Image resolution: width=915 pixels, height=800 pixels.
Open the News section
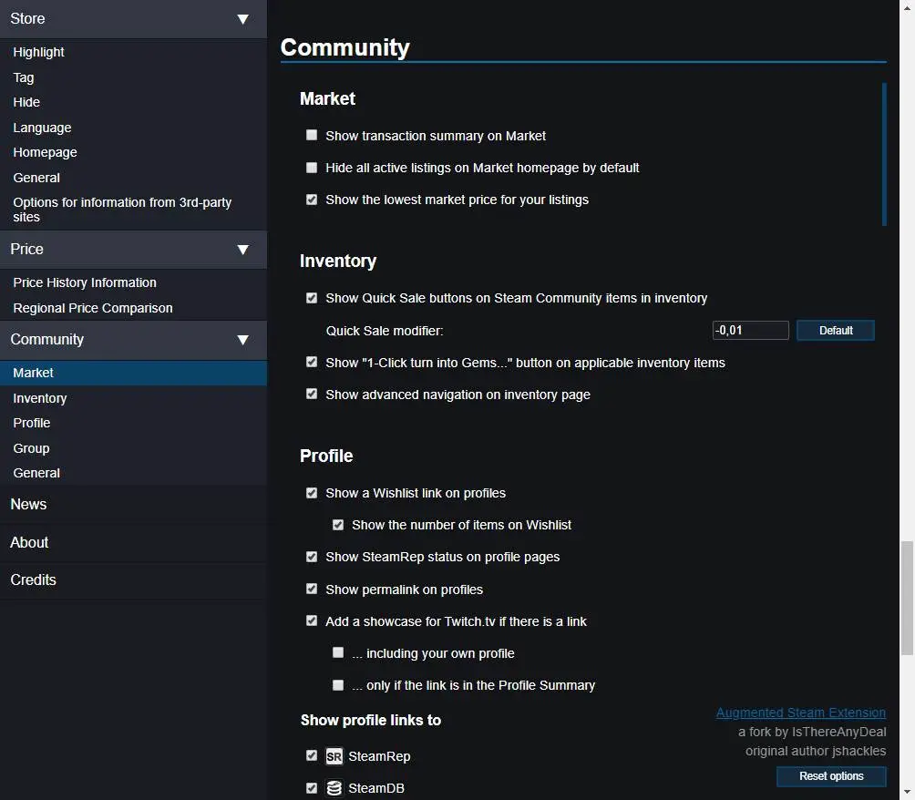tap(28, 504)
